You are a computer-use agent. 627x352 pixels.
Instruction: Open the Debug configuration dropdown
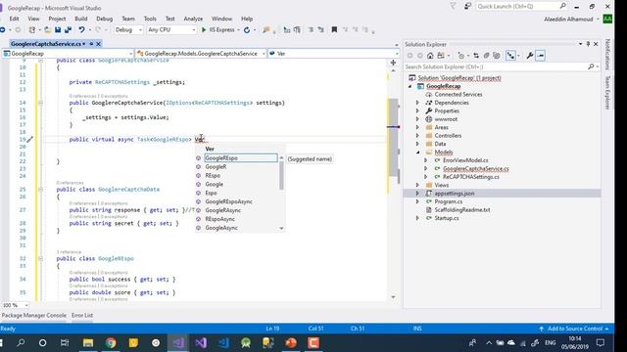(x=128, y=30)
